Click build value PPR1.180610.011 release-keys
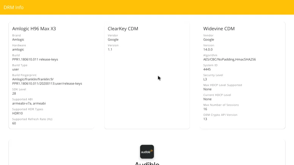This screenshot has width=294, height=165. (x=35, y=59)
